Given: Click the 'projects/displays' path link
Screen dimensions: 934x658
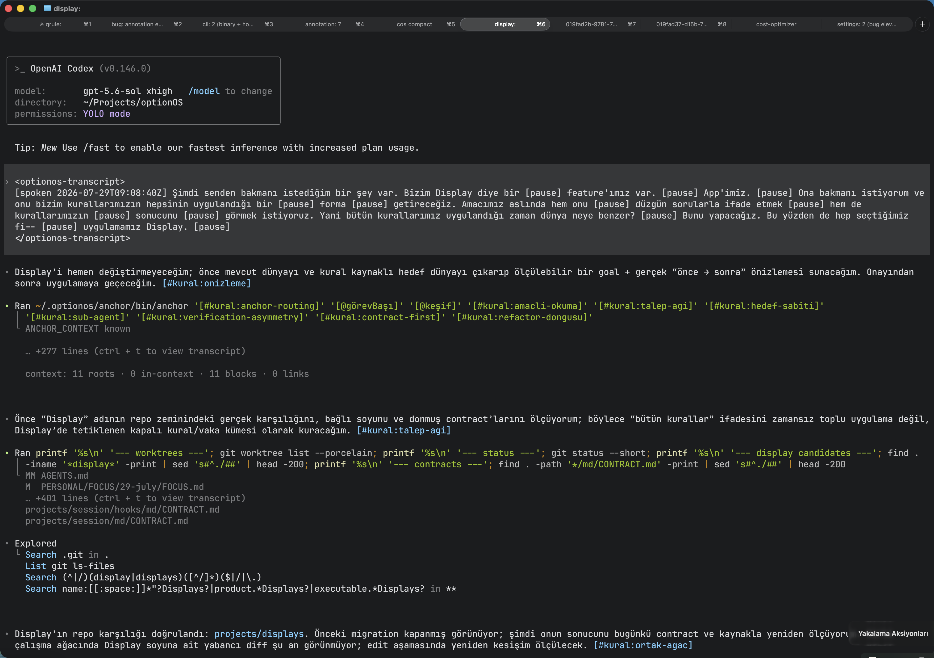Looking at the screenshot, I should coord(259,634).
